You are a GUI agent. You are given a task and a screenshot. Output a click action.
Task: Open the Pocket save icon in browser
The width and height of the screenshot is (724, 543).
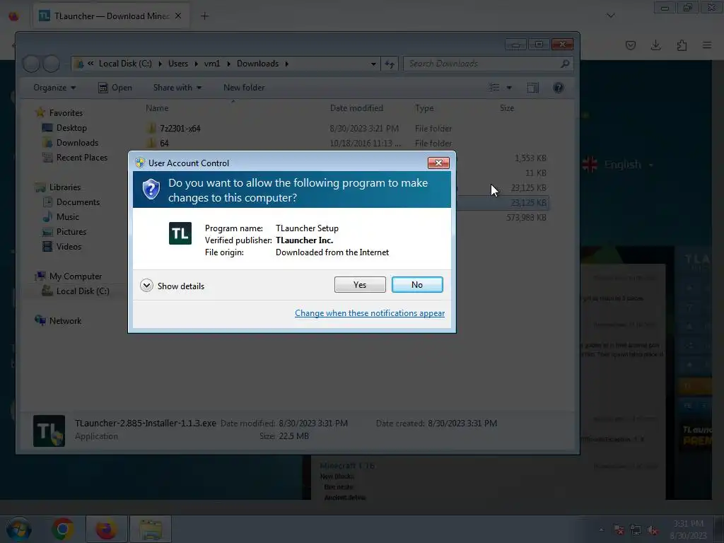point(630,45)
